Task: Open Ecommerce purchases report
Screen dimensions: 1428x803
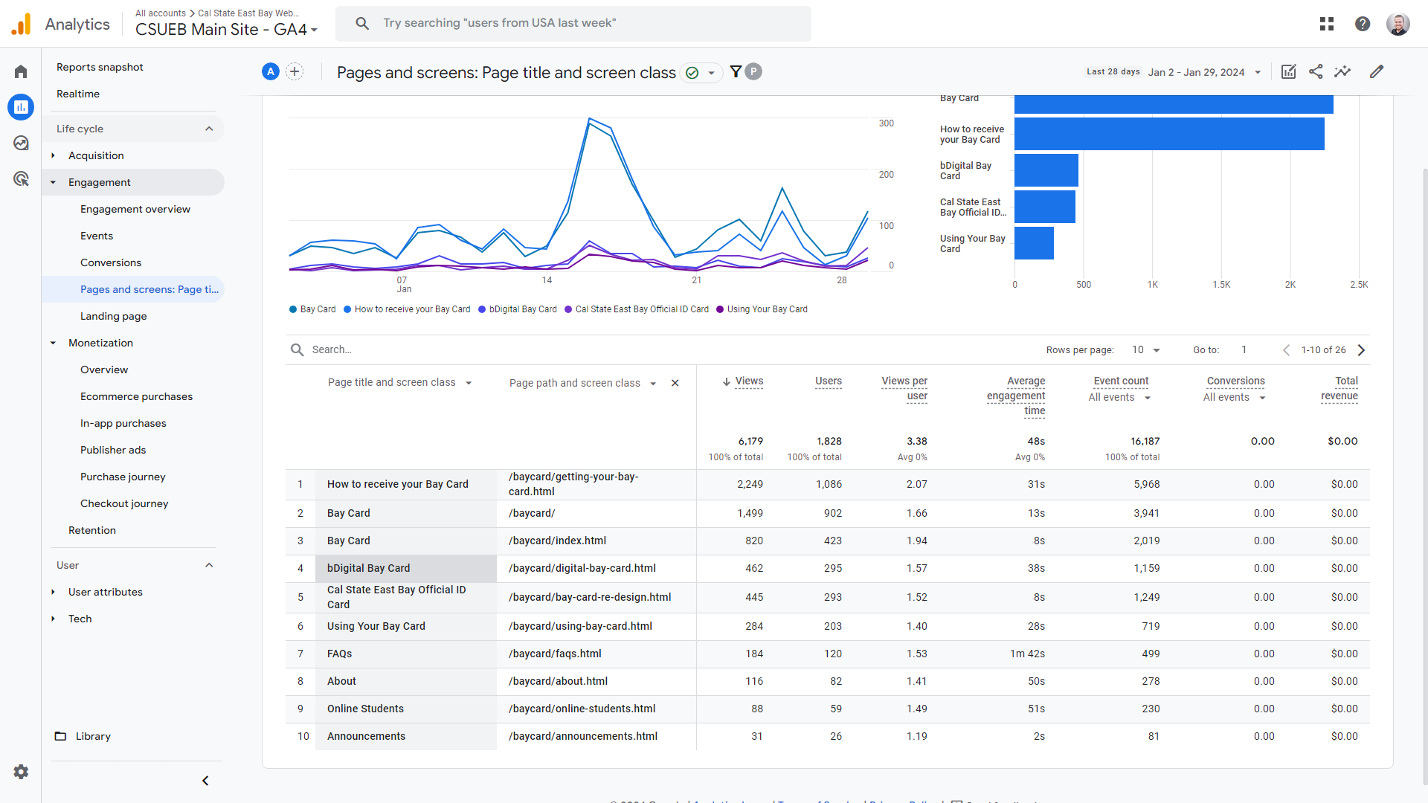Action: [x=136, y=396]
